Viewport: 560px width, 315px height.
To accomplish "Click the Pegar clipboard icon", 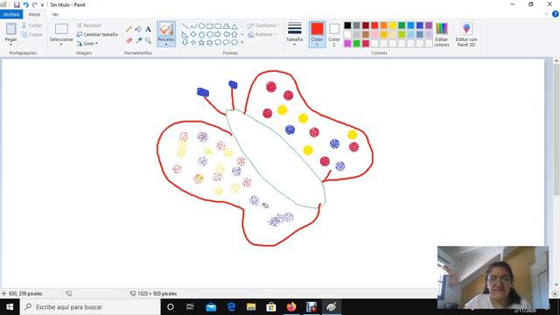I will point(10,29).
